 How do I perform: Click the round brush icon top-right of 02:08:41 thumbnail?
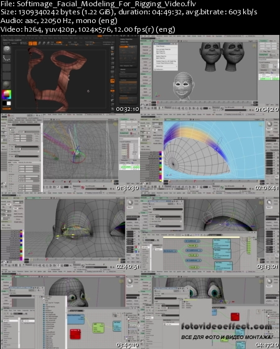(269, 124)
